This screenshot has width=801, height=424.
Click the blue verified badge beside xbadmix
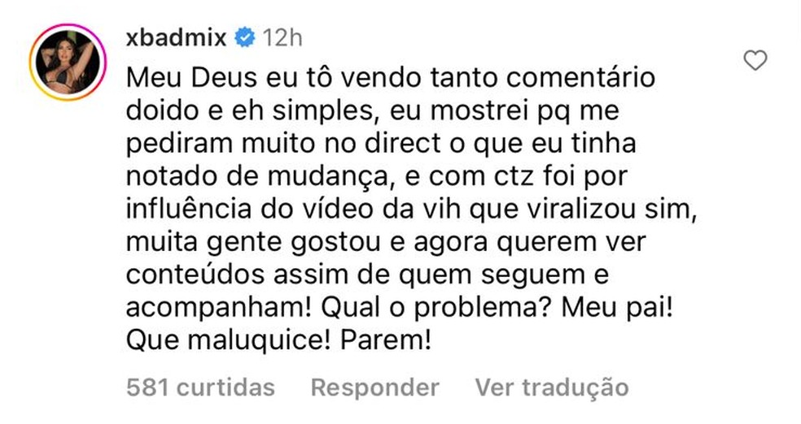(245, 37)
